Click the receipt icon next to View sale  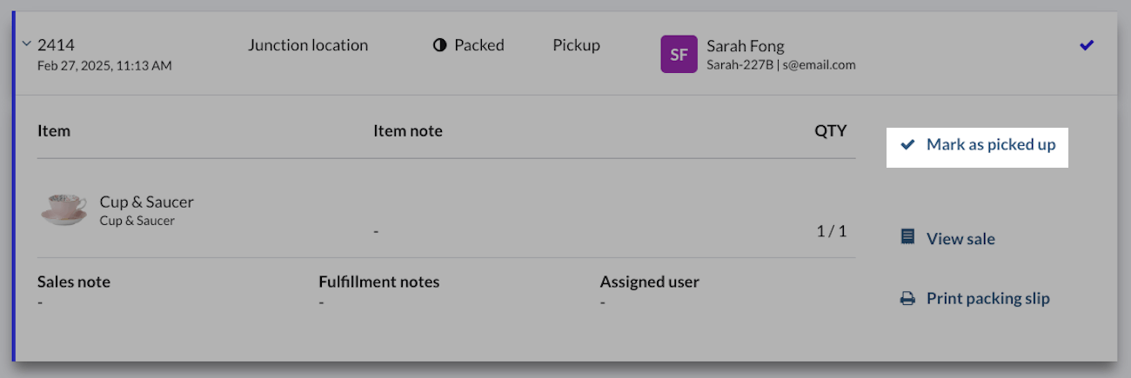click(x=907, y=237)
